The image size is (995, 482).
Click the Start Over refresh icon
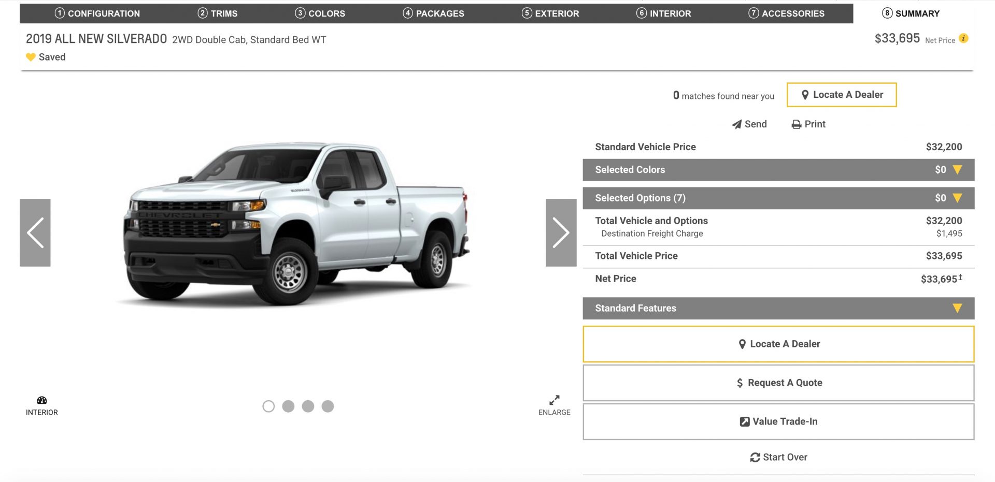coord(755,457)
